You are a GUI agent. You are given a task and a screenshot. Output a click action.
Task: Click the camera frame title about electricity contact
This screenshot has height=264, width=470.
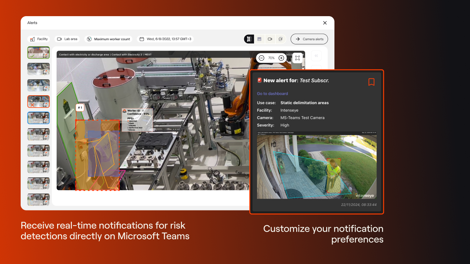click(105, 55)
